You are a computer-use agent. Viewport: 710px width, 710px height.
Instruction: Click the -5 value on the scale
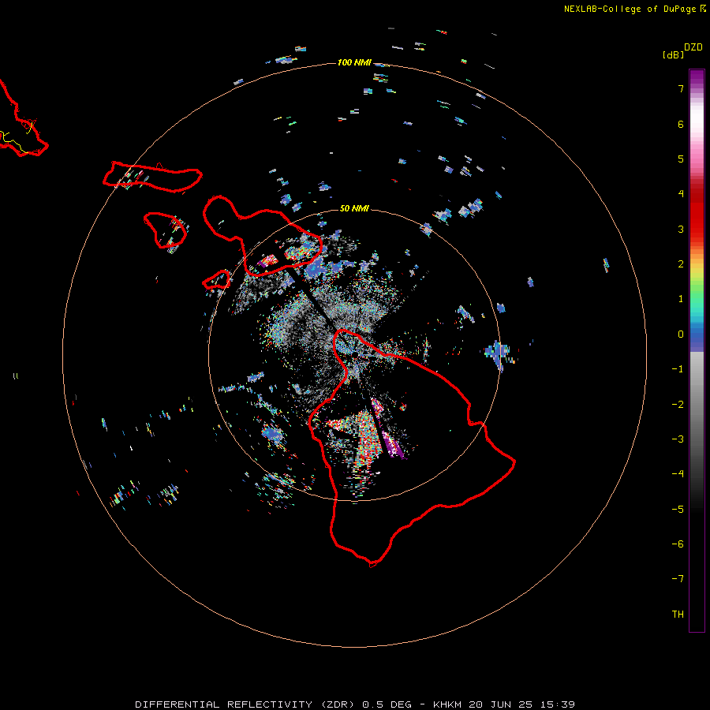pos(678,510)
